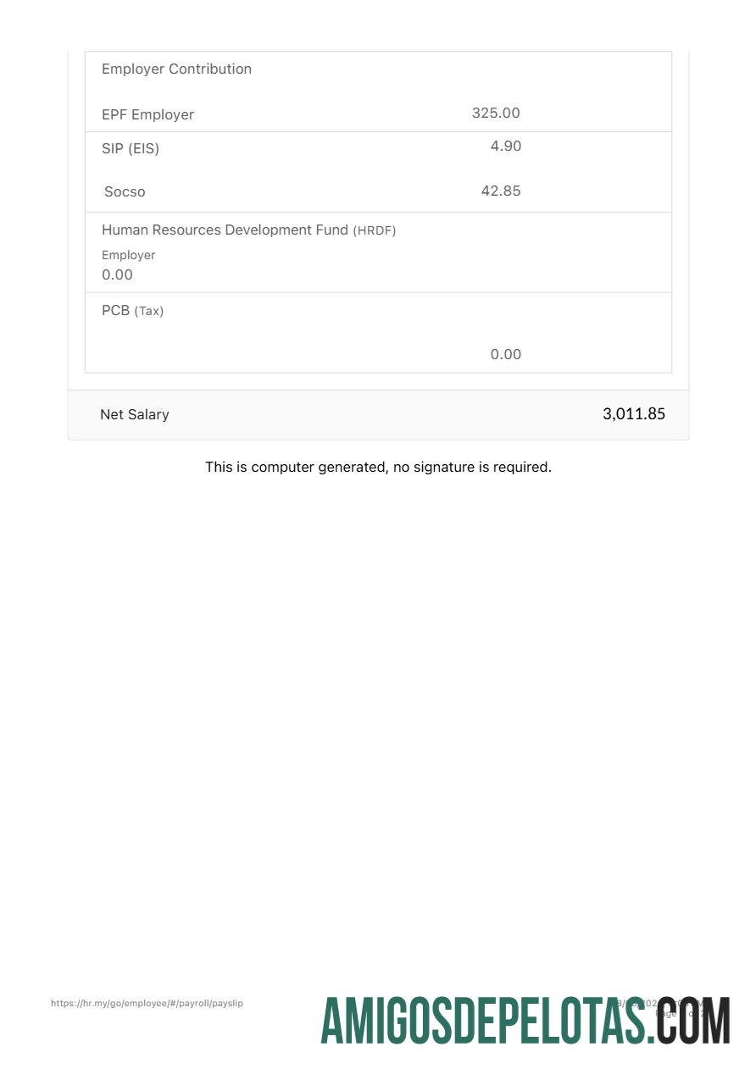The height and width of the screenshot is (1069, 756).
Task: Click the Human Resources Development Fund (HRDF) heading
Action: click(x=248, y=230)
